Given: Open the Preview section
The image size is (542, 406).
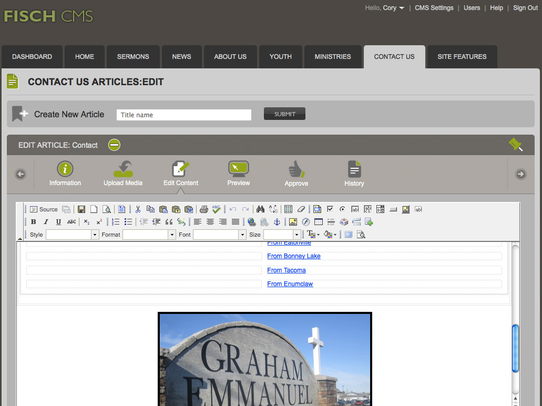Looking at the screenshot, I should 239,174.
